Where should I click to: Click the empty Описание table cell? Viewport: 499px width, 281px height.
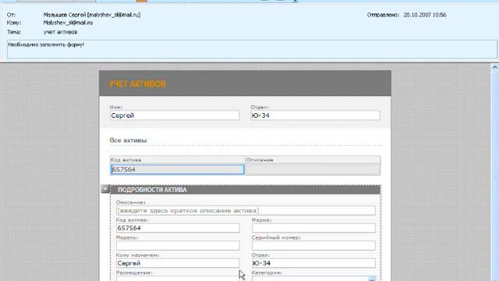[313, 169]
